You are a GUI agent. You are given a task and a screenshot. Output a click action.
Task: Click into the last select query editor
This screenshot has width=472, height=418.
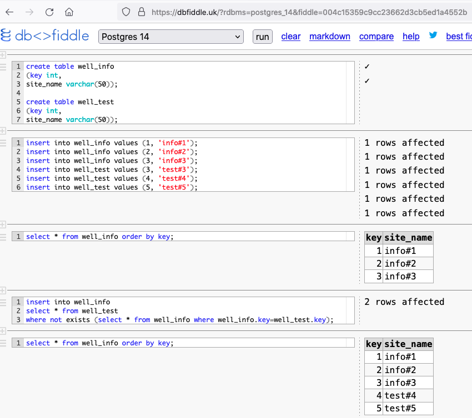click(x=183, y=343)
